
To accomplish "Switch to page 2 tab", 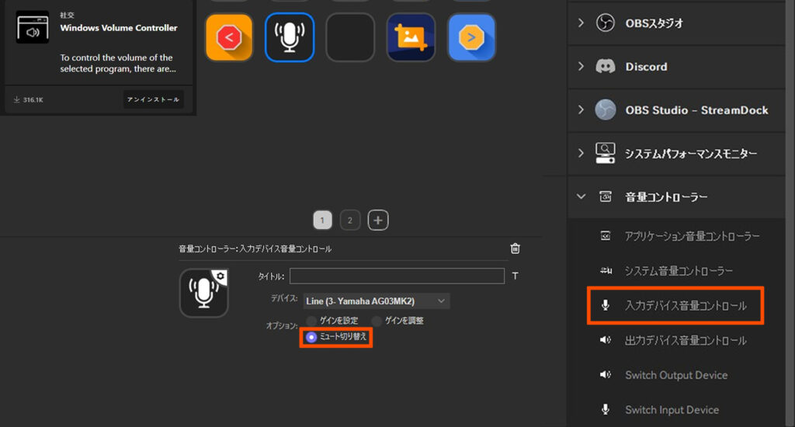I will [x=349, y=220].
